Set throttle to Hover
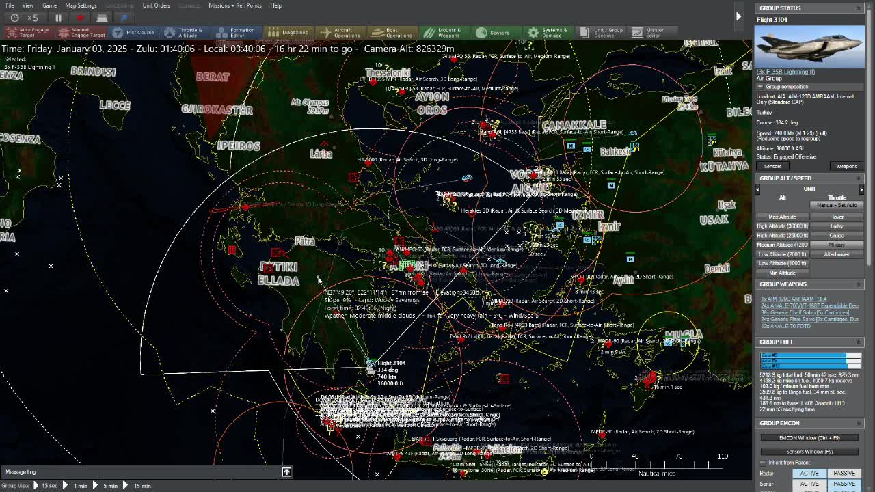 837,217
